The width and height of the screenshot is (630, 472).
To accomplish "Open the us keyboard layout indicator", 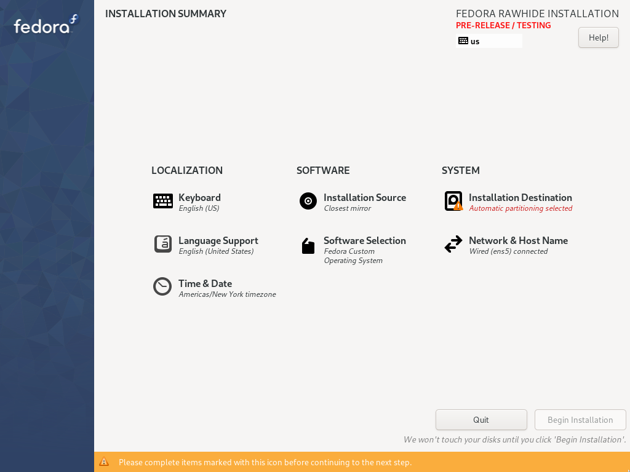I will (x=489, y=41).
